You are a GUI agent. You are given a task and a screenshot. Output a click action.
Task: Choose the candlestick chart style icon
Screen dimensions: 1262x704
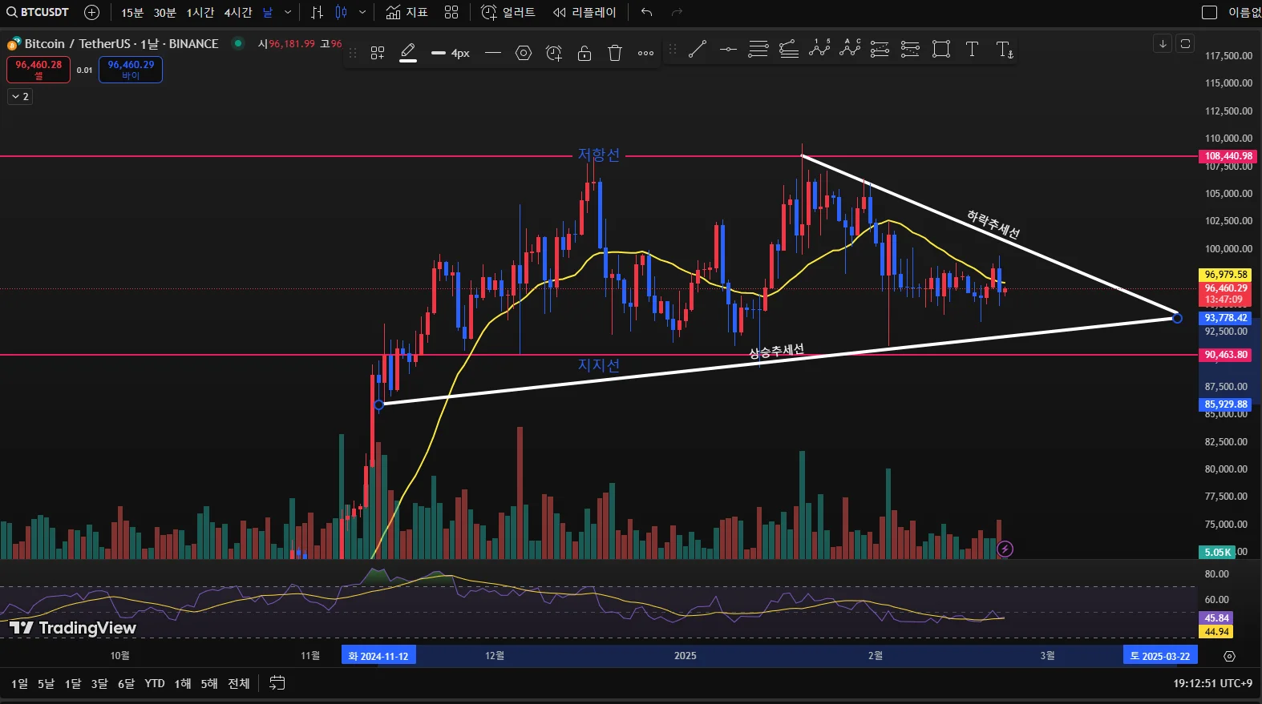click(x=342, y=12)
